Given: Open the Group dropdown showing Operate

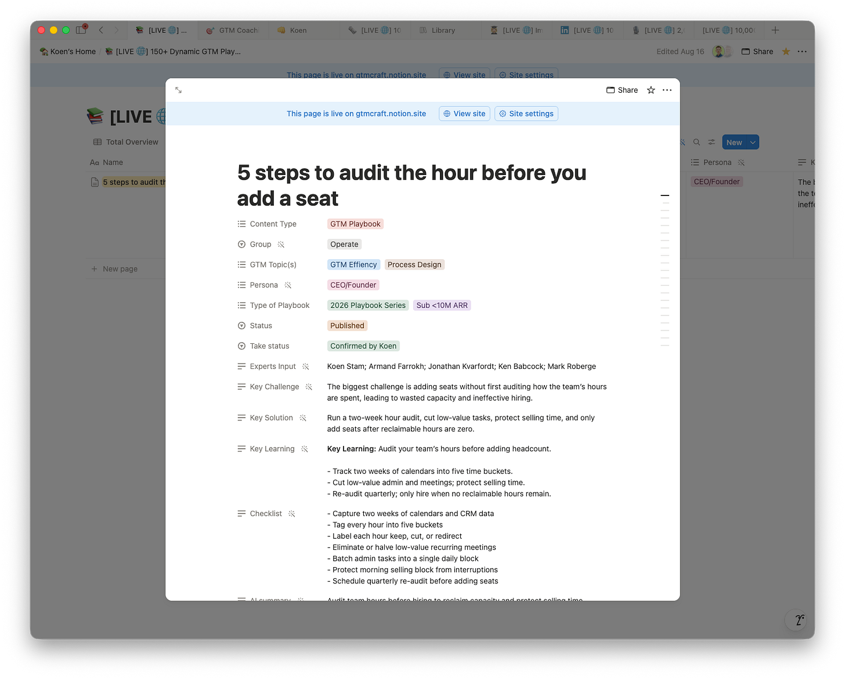Looking at the screenshot, I should click(x=344, y=244).
